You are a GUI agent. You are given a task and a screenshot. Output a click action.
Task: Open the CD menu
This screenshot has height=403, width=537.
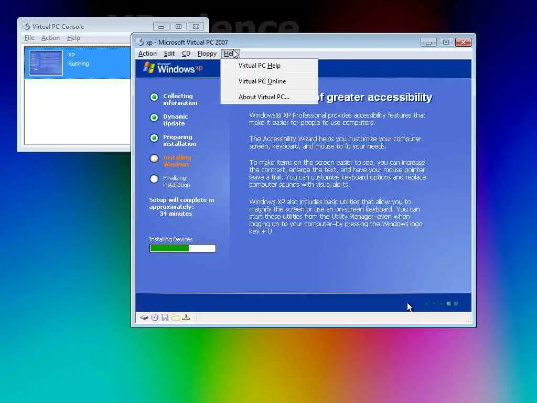pyautogui.click(x=186, y=54)
